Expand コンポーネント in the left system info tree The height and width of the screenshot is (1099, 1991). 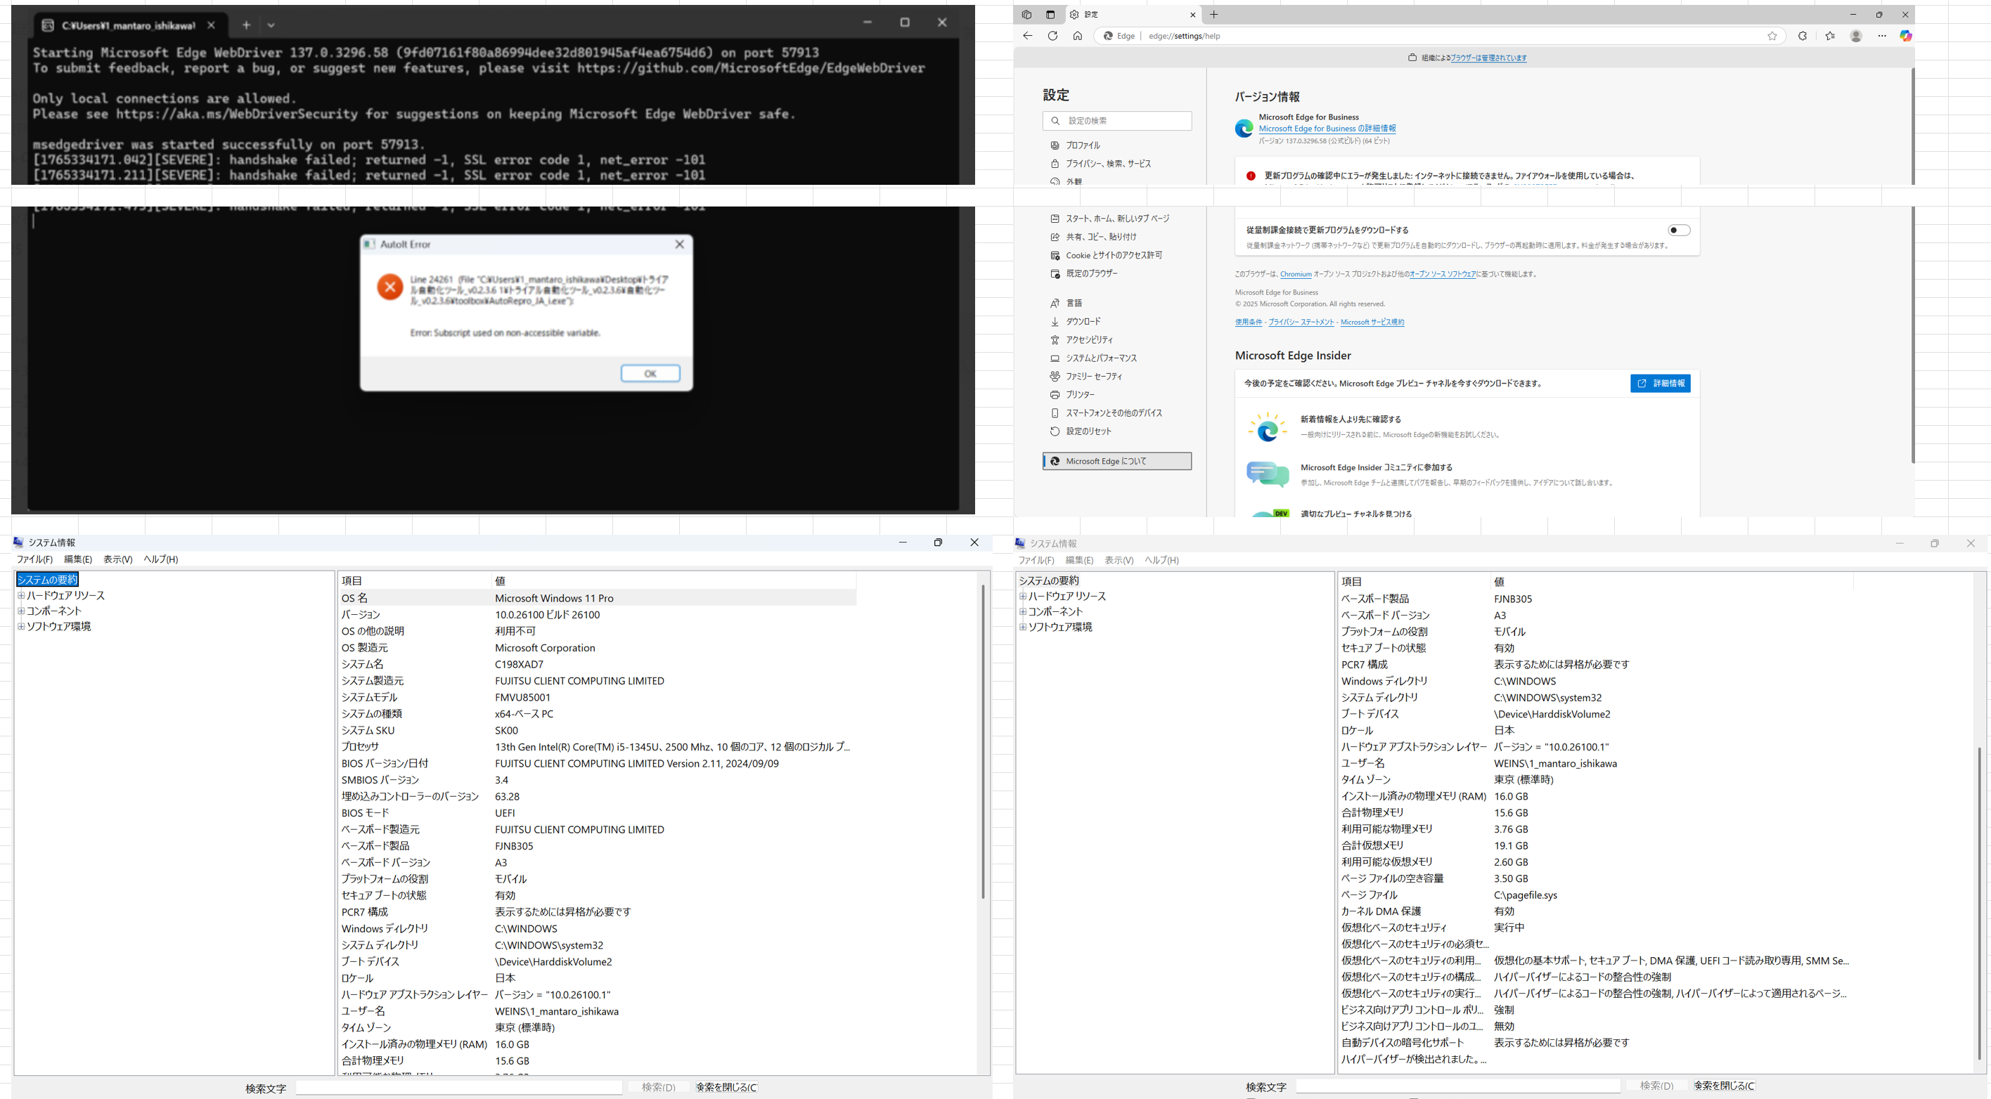(22, 611)
